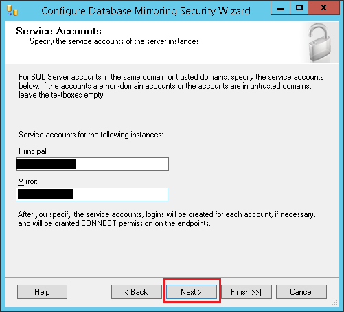Image resolution: width=344 pixels, height=312 pixels.
Task: Focus the Mirror service account textbox
Action: coord(92,194)
